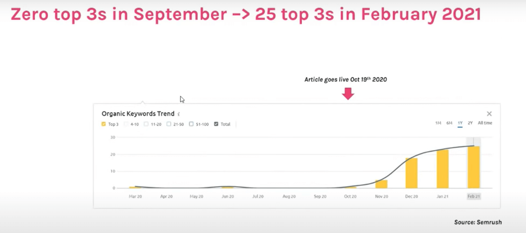This screenshot has width=526, height=233.
Task: Select the Jan 21 bar in chart
Action: click(x=443, y=169)
